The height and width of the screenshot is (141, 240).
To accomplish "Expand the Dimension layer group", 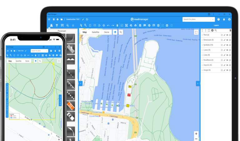I will [x=202, y=40].
